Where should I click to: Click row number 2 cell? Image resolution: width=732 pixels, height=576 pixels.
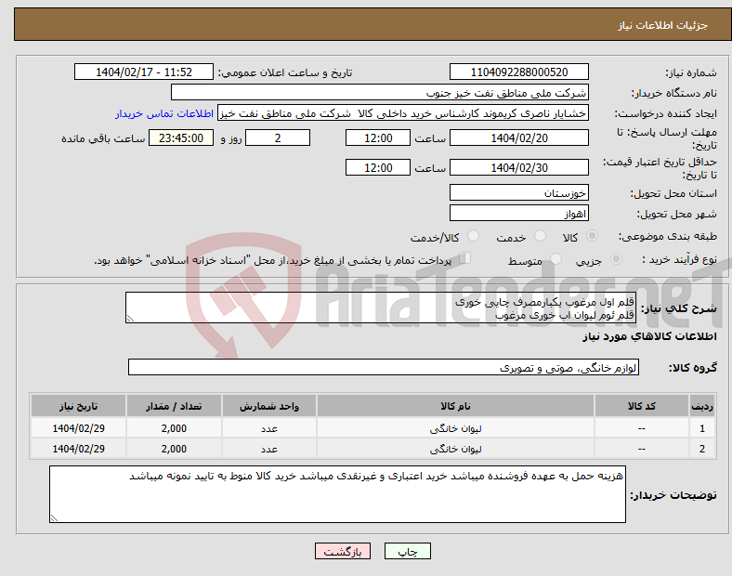pos(702,449)
